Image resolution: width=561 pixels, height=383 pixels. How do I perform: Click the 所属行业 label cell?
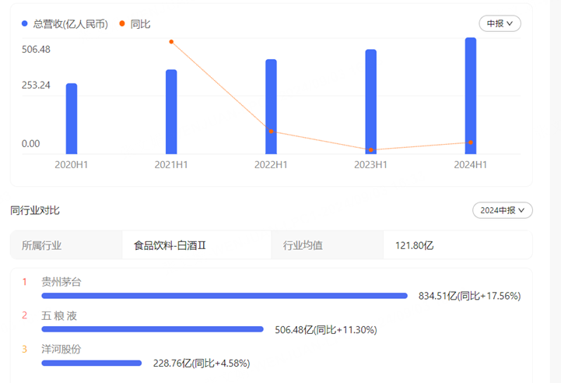66,245
